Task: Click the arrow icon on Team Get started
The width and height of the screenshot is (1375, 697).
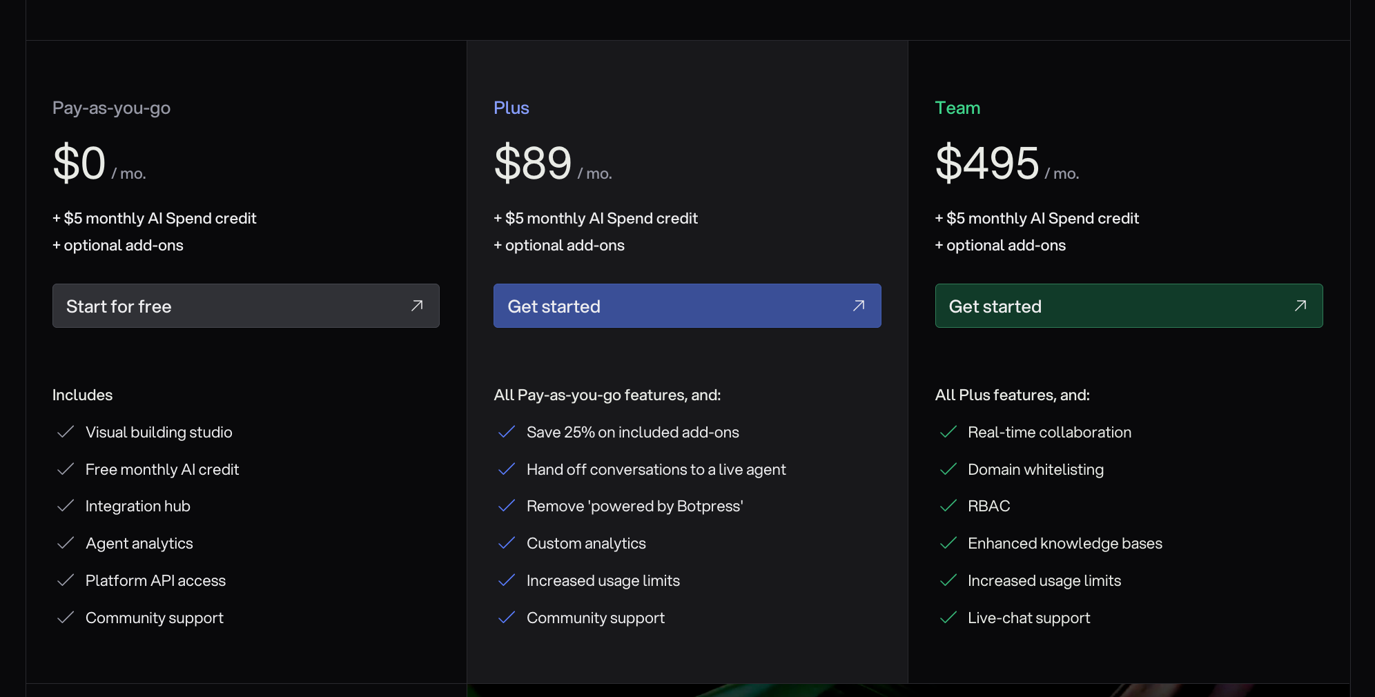Action: tap(1300, 306)
